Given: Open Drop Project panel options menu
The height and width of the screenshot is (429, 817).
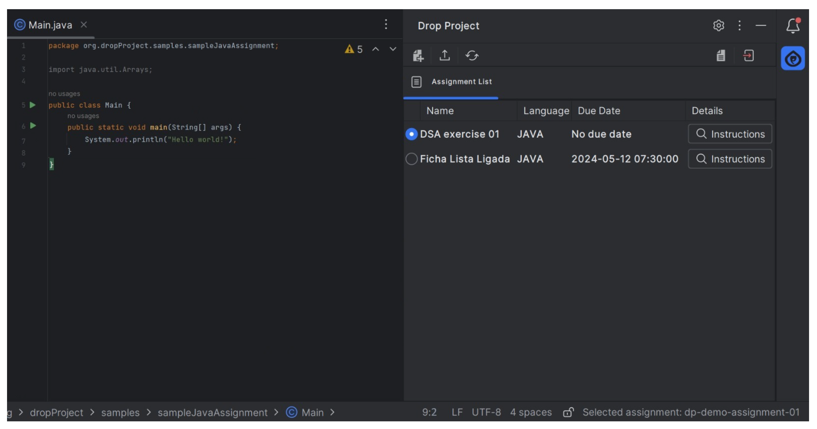Looking at the screenshot, I should [x=739, y=25].
